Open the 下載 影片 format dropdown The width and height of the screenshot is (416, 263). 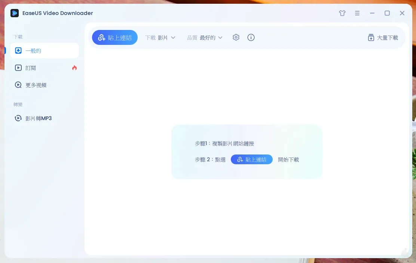coord(160,38)
